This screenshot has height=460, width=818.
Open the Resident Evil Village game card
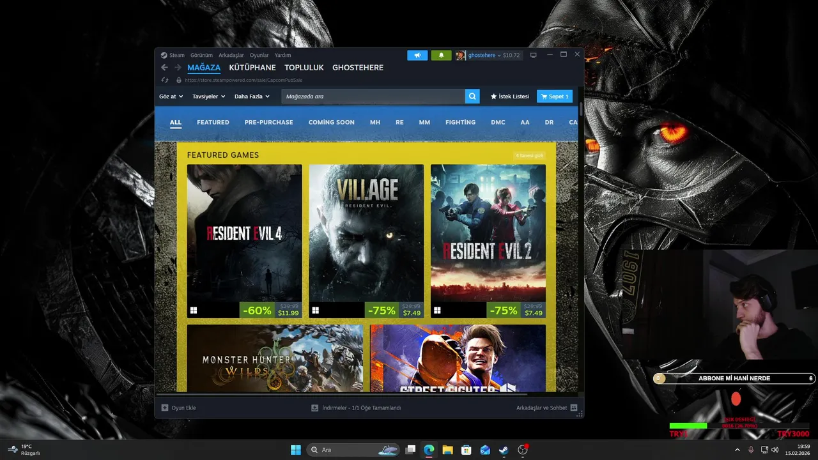[x=366, y=241]
